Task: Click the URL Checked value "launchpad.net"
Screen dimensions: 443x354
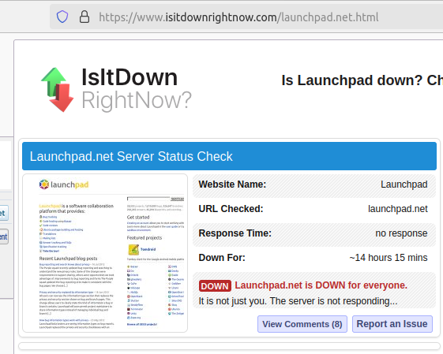Action: [x=397, y=209]
